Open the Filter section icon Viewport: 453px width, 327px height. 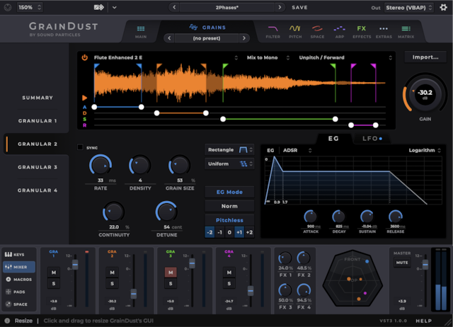273,30
